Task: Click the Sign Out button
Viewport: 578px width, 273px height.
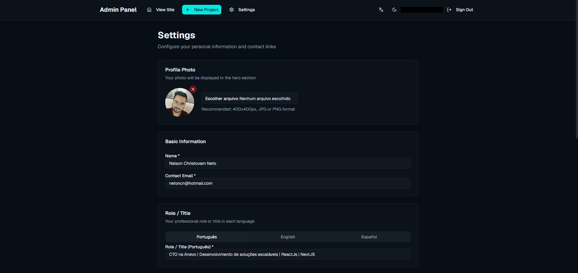Action: 464,10
